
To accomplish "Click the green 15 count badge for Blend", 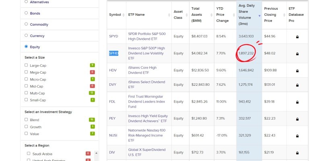I will [x=92, y=120].
